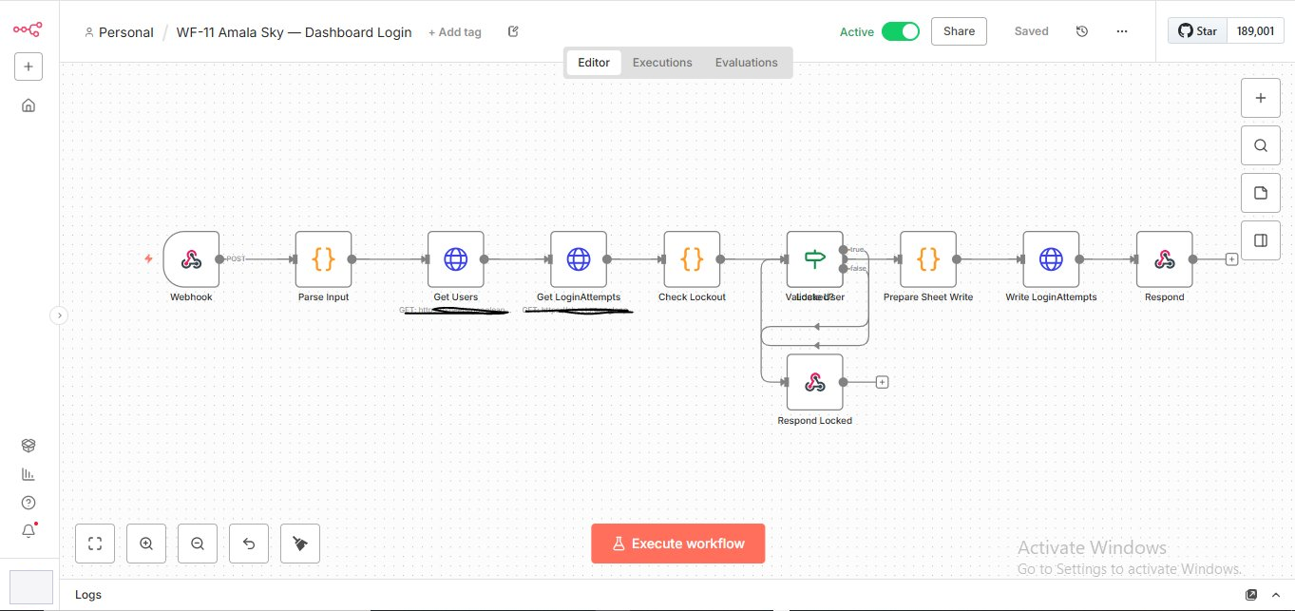This screenshot has width=1295, height=611.
Task: Open the workflow history clock icon
Action: tap(1081, 31)
